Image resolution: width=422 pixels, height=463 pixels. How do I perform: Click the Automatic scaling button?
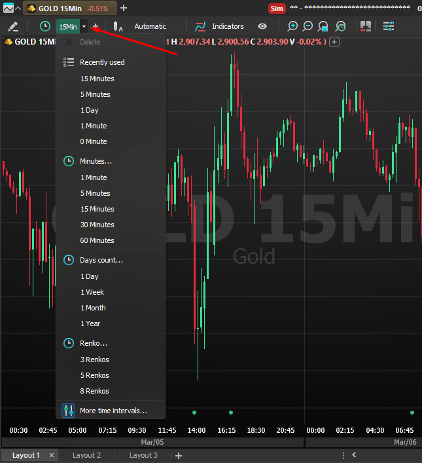150,26
